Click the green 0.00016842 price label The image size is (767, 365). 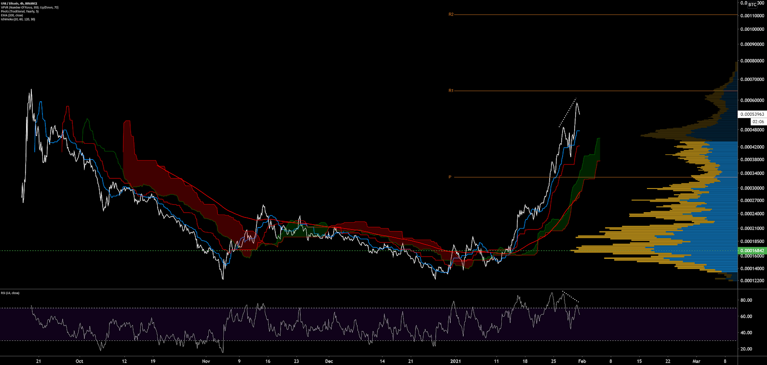752,251
